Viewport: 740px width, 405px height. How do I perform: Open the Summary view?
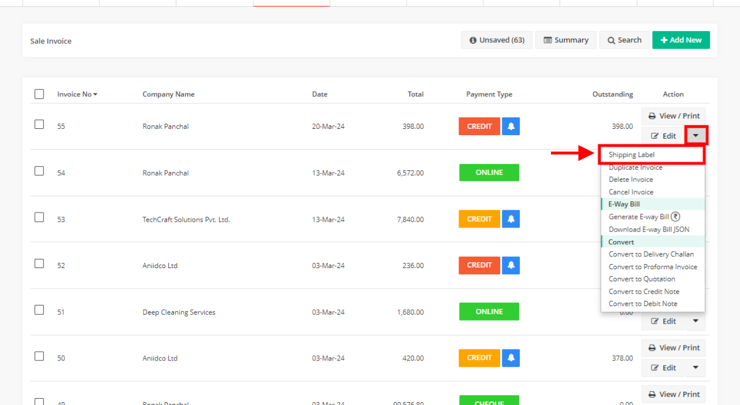click(x=565, y=40)
